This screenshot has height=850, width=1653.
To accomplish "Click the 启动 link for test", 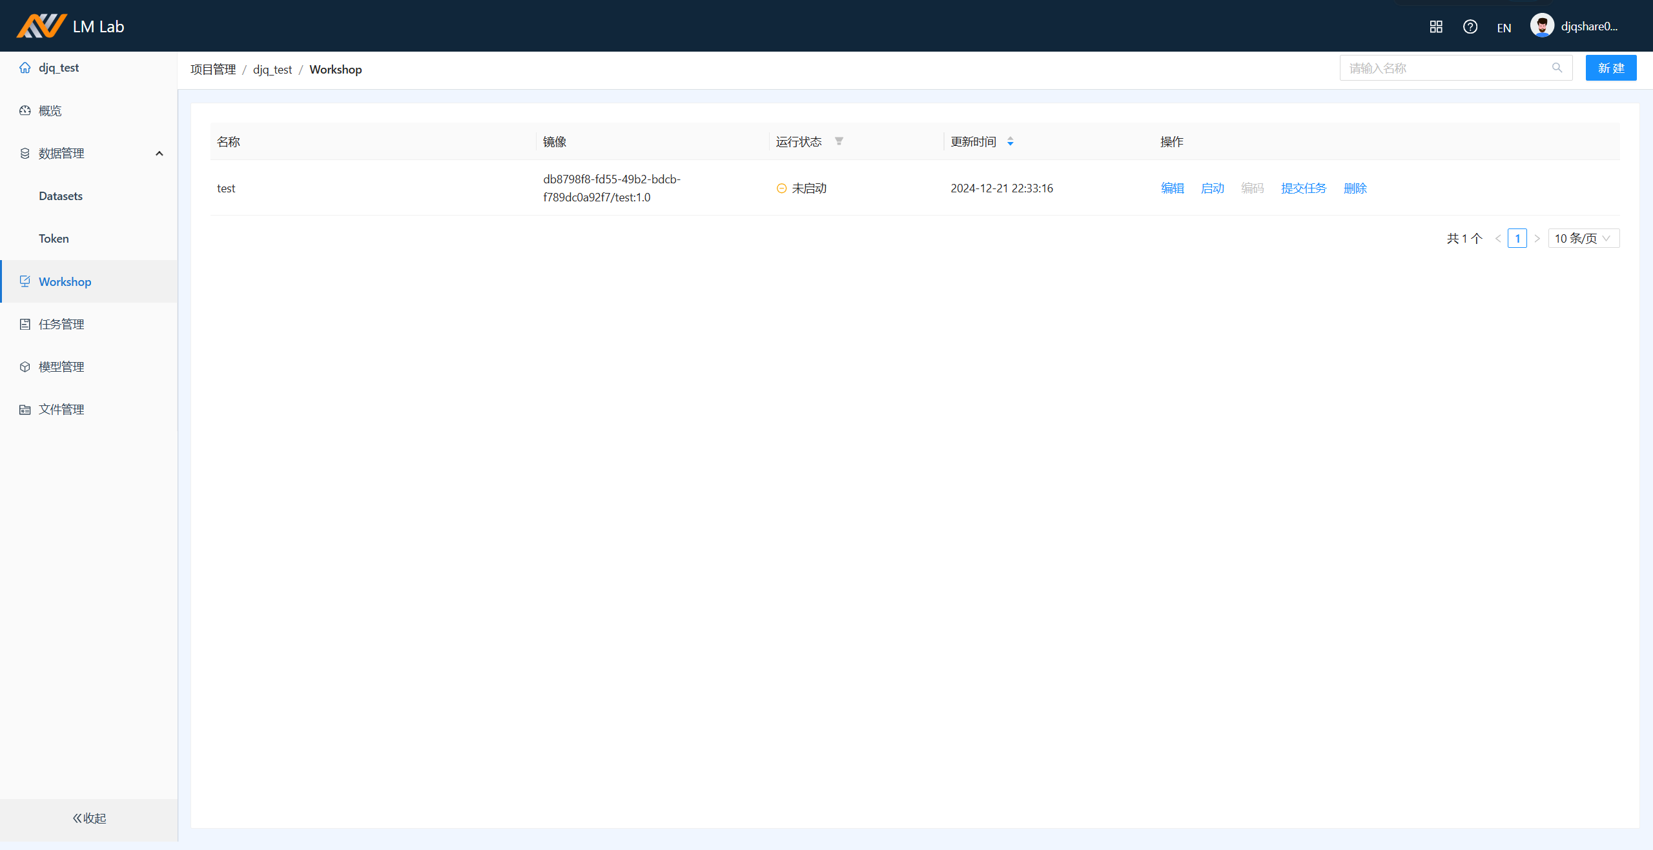I will coord(1213,188).
